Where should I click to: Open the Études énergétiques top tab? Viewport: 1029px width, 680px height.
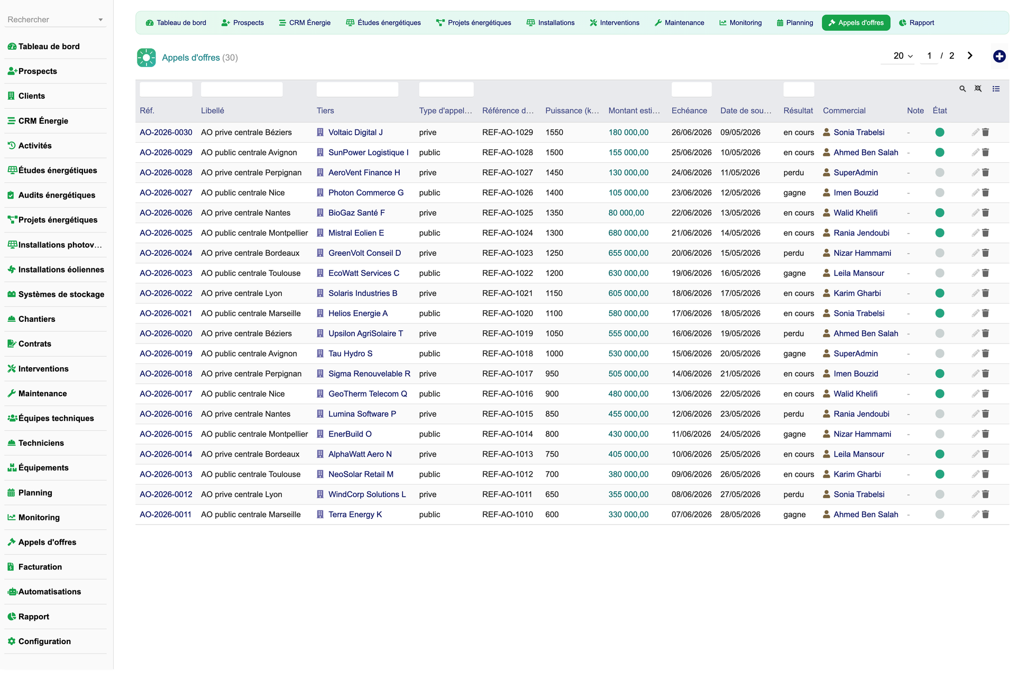[383, 23]
